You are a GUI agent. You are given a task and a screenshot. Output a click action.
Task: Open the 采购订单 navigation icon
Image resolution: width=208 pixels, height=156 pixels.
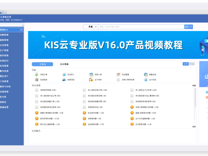pos(37,75)
